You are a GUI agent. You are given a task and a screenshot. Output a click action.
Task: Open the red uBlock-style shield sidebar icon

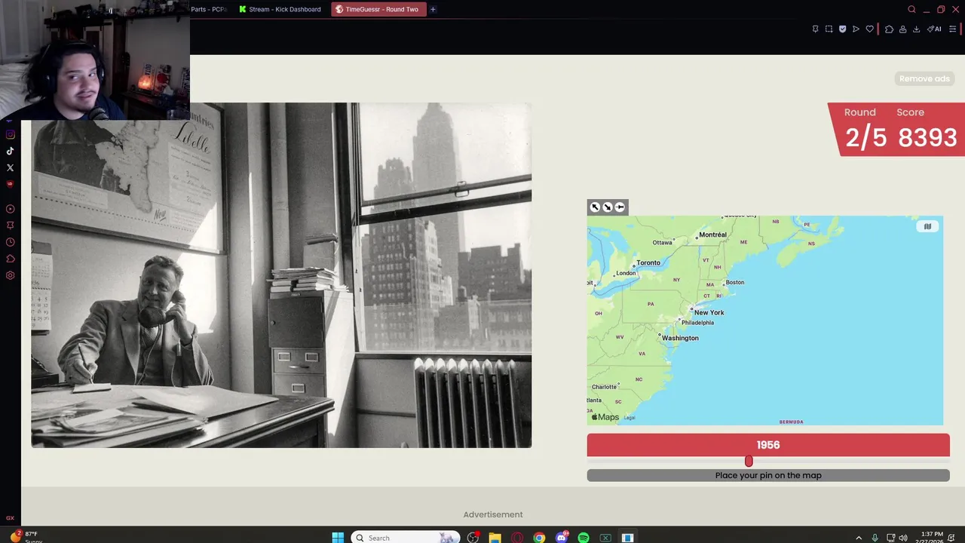pos(11,184)
